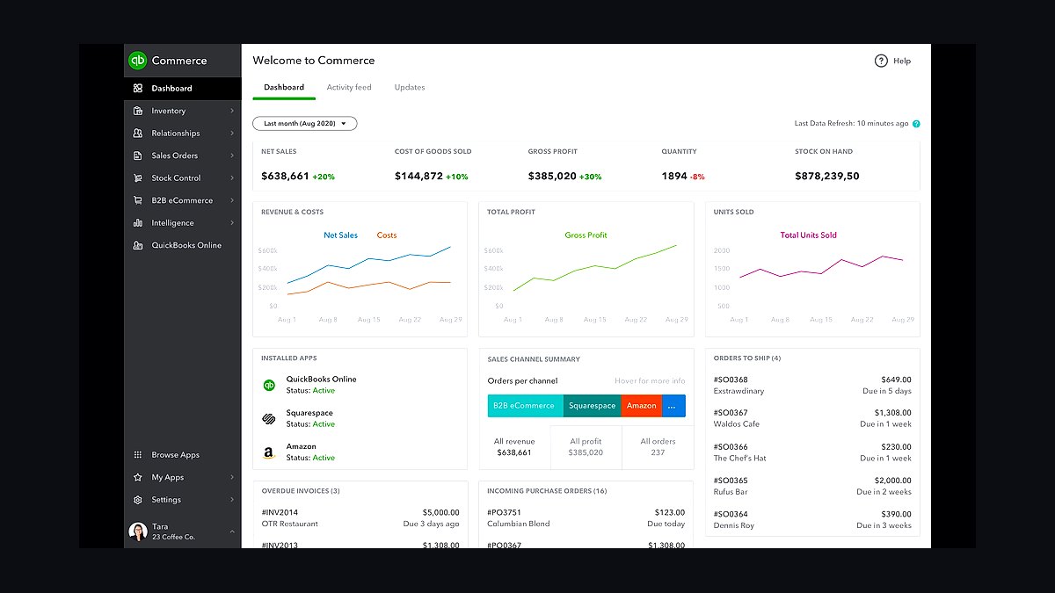Open Dashboard in the sidebar
The image size is (1055, 593).
(x=182, y=89)
